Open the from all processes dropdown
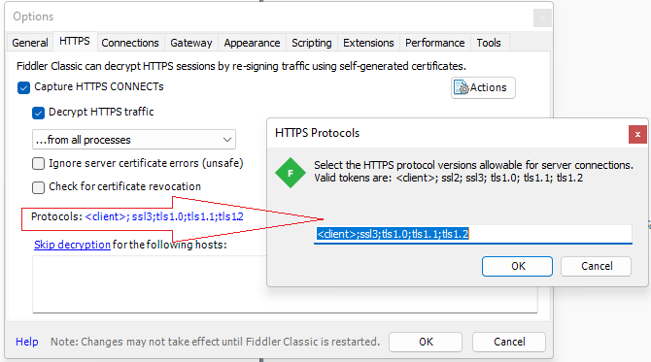The image size is (651, 362). tap(134, 140)
